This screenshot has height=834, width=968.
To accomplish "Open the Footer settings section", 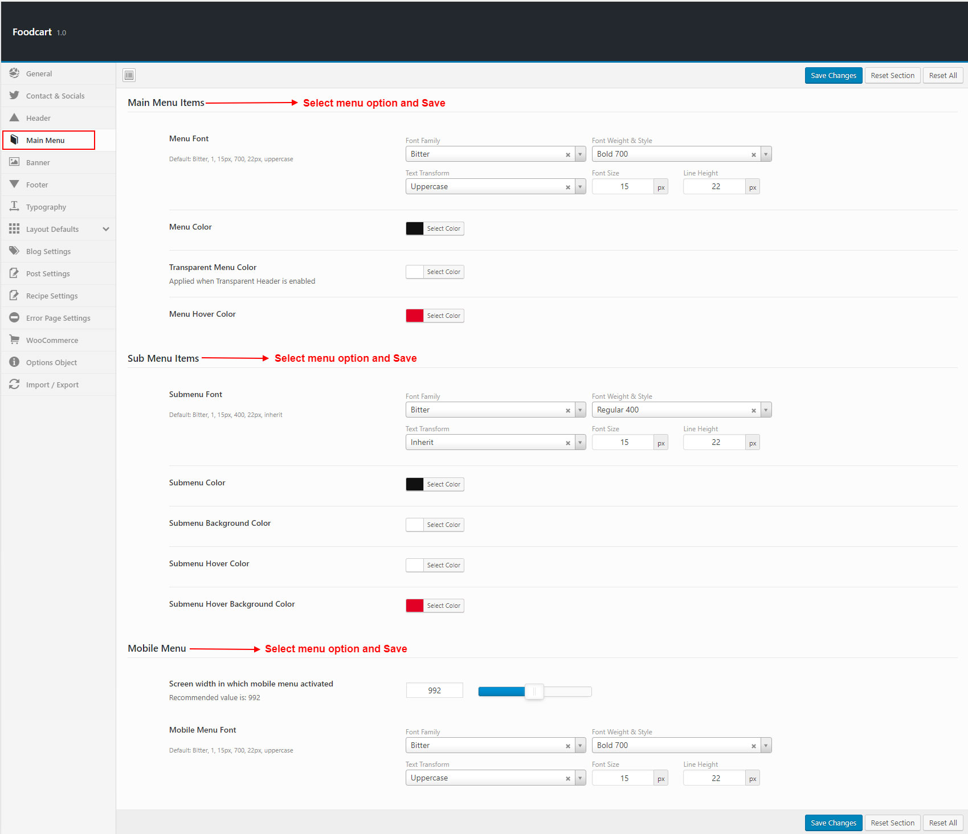I will [x=58, y=185].
